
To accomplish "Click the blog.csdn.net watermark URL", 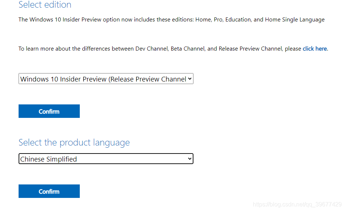I will coord(297,204).
